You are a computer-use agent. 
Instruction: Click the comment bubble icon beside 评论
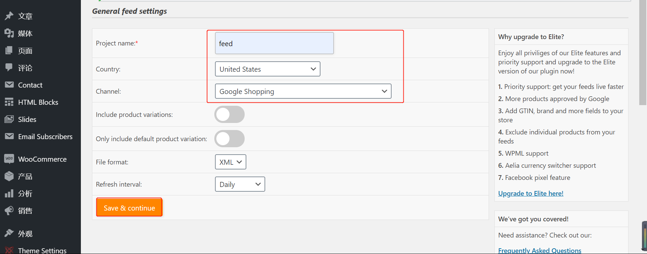(9, 67)
